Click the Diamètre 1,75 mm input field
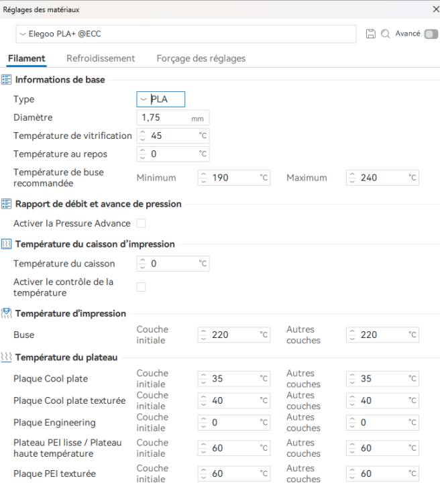Screen dimensions: 440x503 click(x=173, y=117)
